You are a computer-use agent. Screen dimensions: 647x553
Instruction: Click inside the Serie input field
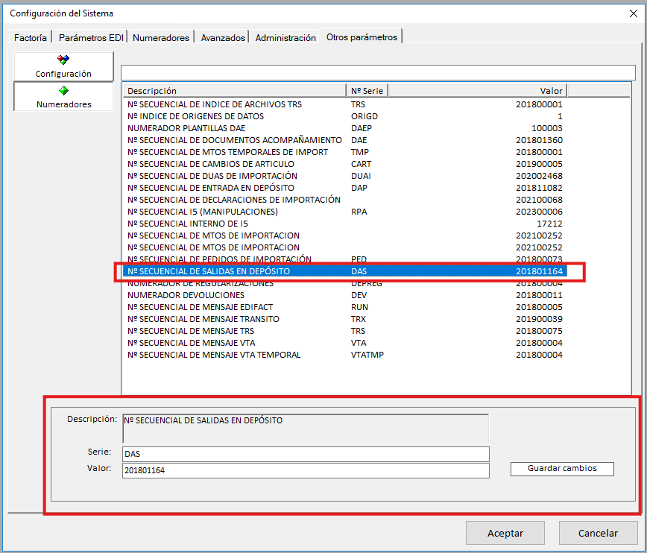306,454
